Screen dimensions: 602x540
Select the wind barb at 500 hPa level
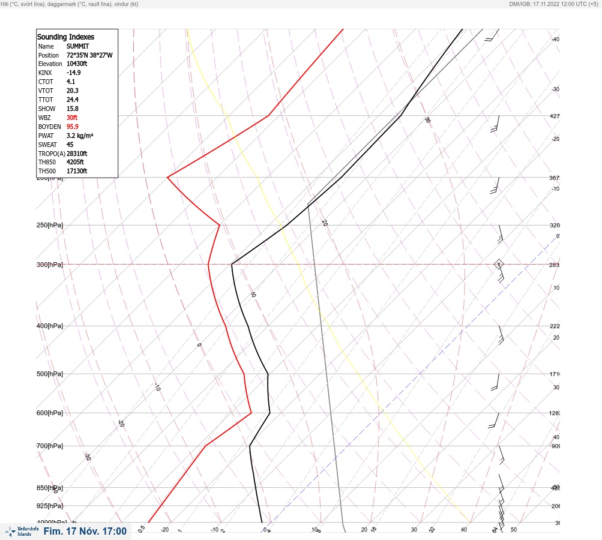(x=495, y=382)
